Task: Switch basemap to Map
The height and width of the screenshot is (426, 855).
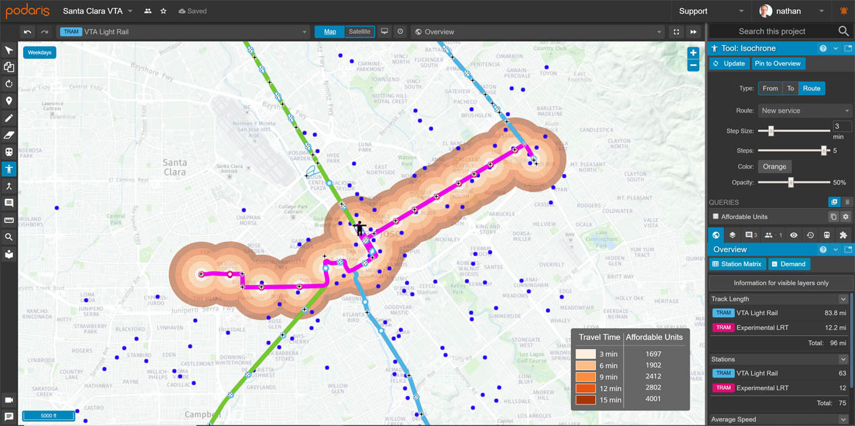Action: (330, 32)
